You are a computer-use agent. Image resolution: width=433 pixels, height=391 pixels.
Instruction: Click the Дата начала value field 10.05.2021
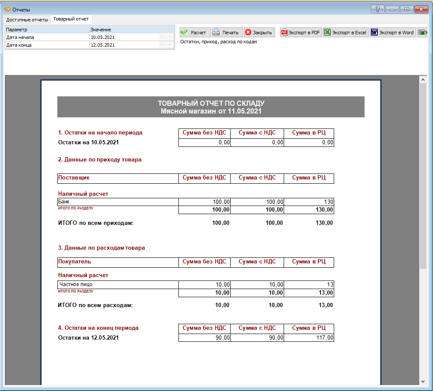(x=124, y=37)
